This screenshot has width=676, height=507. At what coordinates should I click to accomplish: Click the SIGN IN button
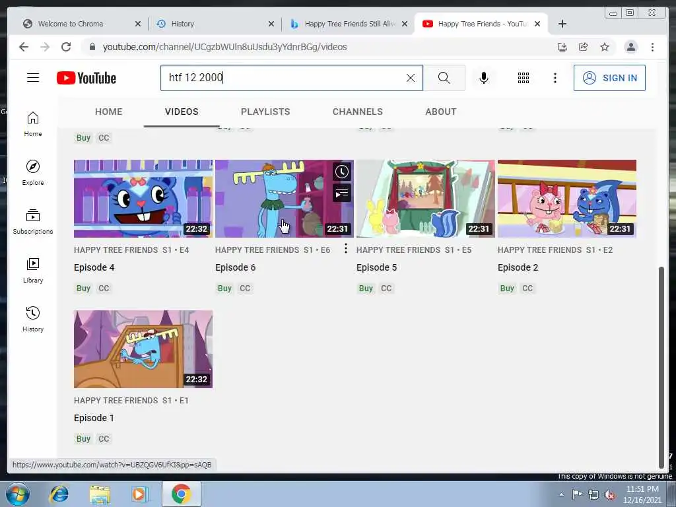click(609, 78)
